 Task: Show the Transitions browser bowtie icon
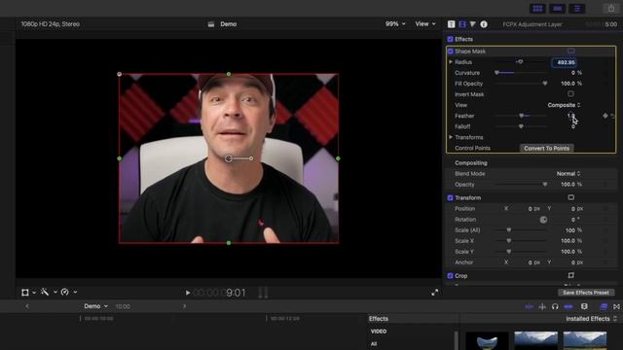[616, 306]
